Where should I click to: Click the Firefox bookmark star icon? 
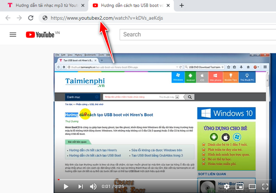(229, 67)
